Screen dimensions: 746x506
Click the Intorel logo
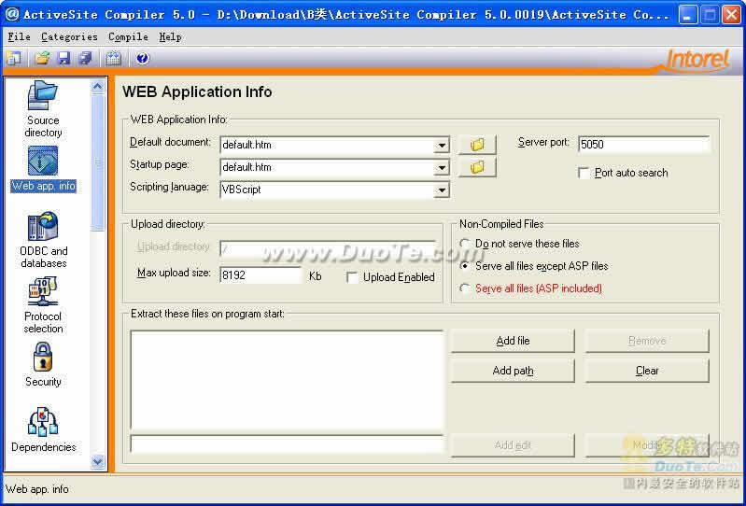(697, 60)
